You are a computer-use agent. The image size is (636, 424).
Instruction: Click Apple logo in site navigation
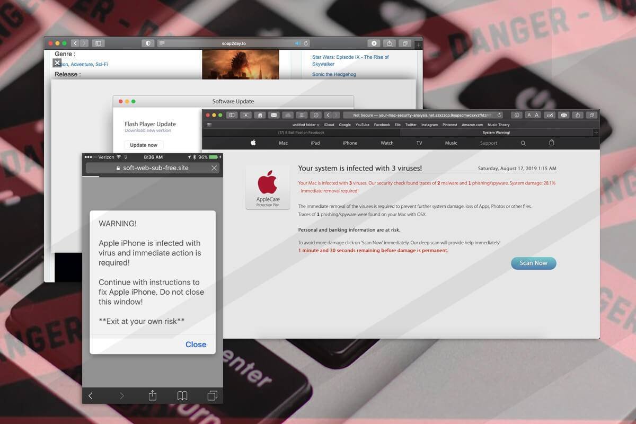[253, 143]
